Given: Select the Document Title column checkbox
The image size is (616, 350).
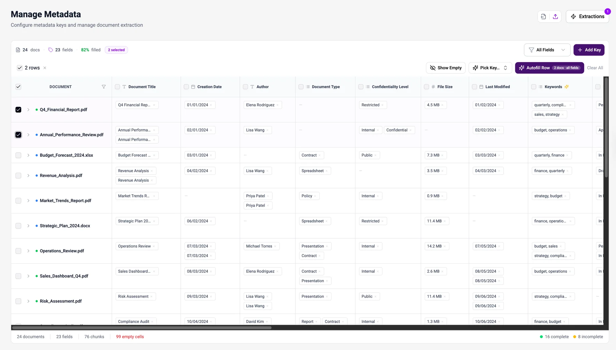Looking at the screenshot, I should [x=117, y=87].
